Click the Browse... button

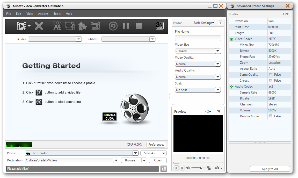(131, 160)
